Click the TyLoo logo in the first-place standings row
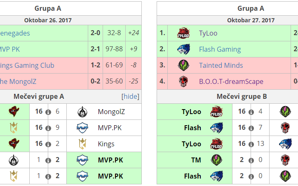The image size is (298, 186). (183, 33)
